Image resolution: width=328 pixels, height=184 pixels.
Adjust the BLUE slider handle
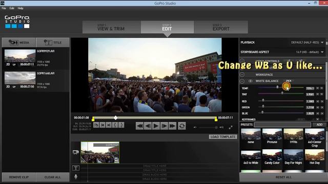pos(262,112)
